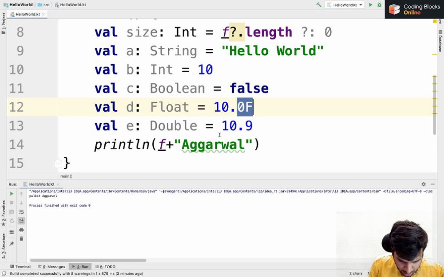This screenshot has width=444, height=277.
Task: Click the value 10.9 on line 13
Action: (237, 126)
